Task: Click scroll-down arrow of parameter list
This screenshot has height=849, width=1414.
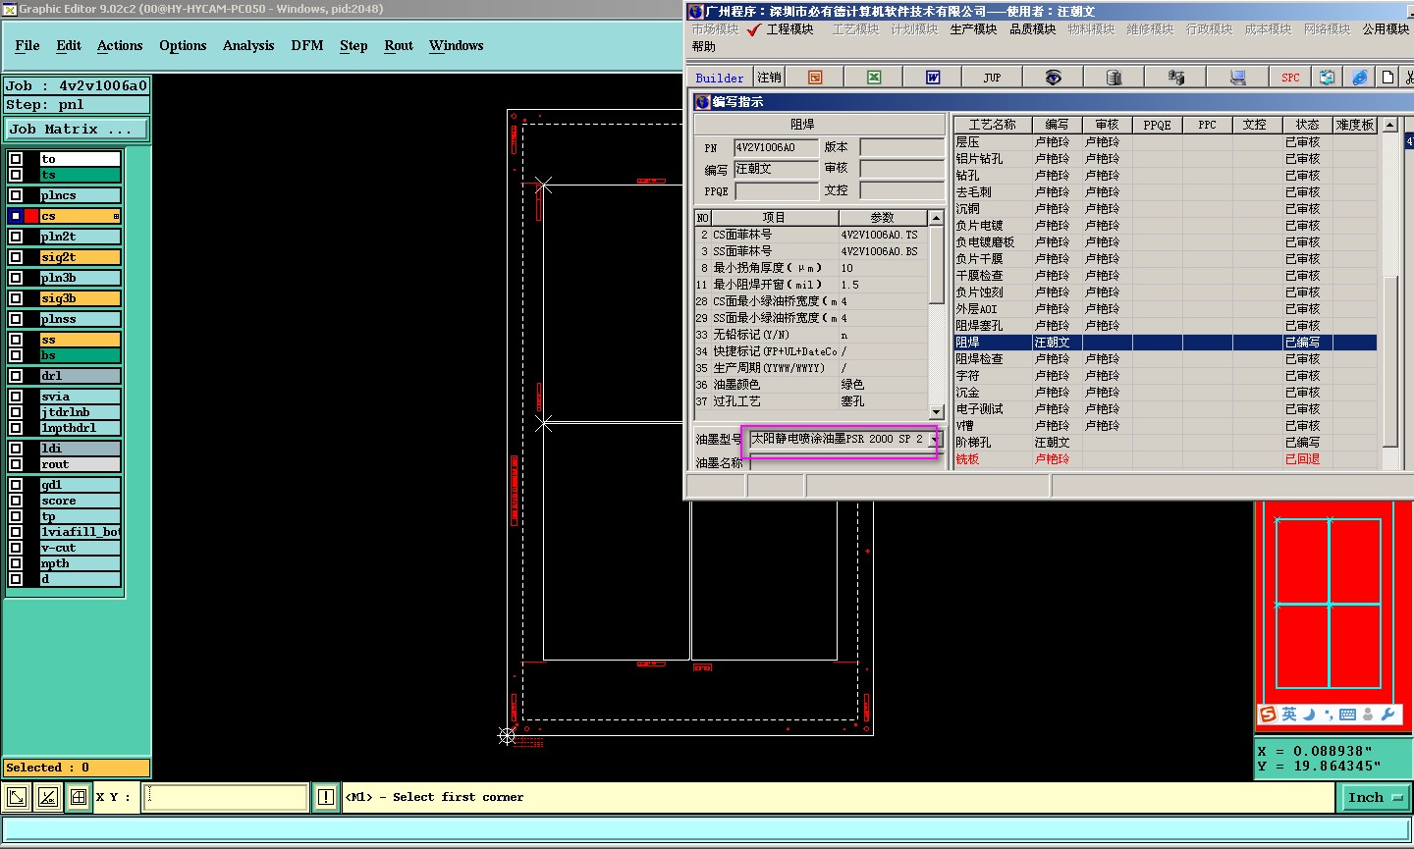Action: [x=936, y=412]
